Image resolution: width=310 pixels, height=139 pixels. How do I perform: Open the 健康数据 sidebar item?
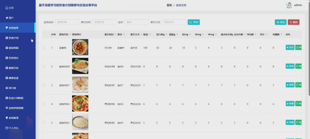(18, 48)
